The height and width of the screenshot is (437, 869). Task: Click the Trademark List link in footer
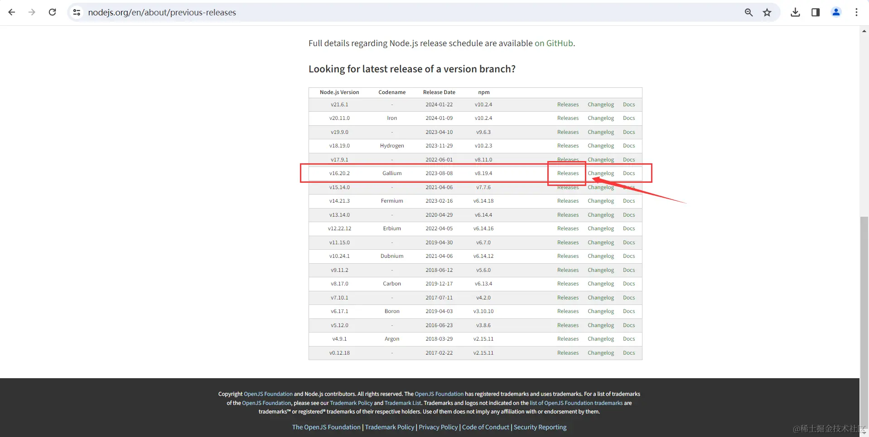pos(403,403)
